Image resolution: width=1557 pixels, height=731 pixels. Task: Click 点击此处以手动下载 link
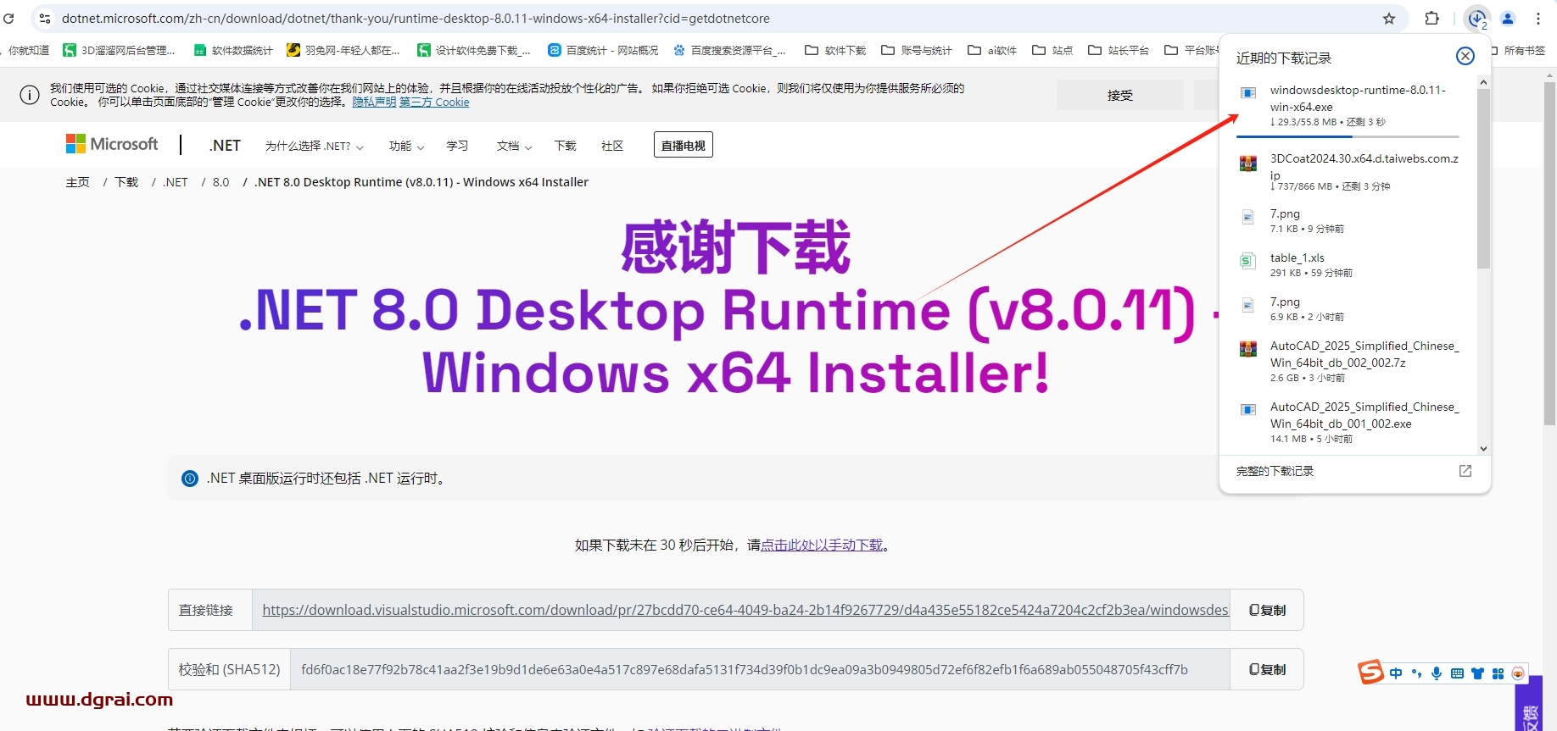pos(822,545)
